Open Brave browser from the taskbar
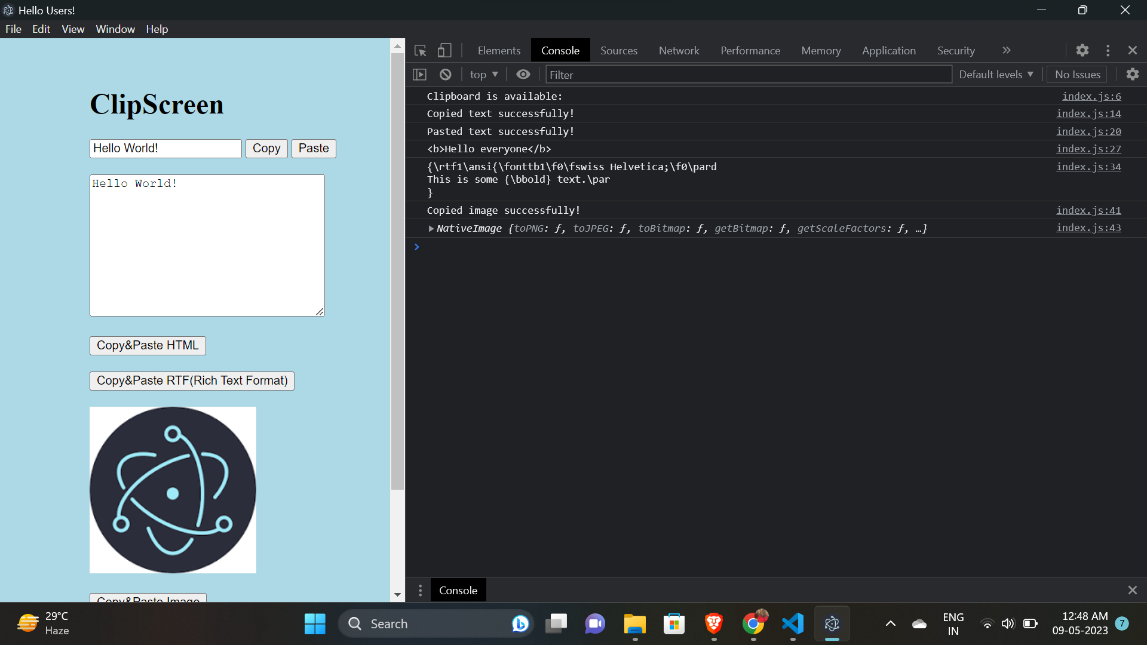The height and width of the screenshot is (645, 1147). pyautogui.click(x=713, y=623)
